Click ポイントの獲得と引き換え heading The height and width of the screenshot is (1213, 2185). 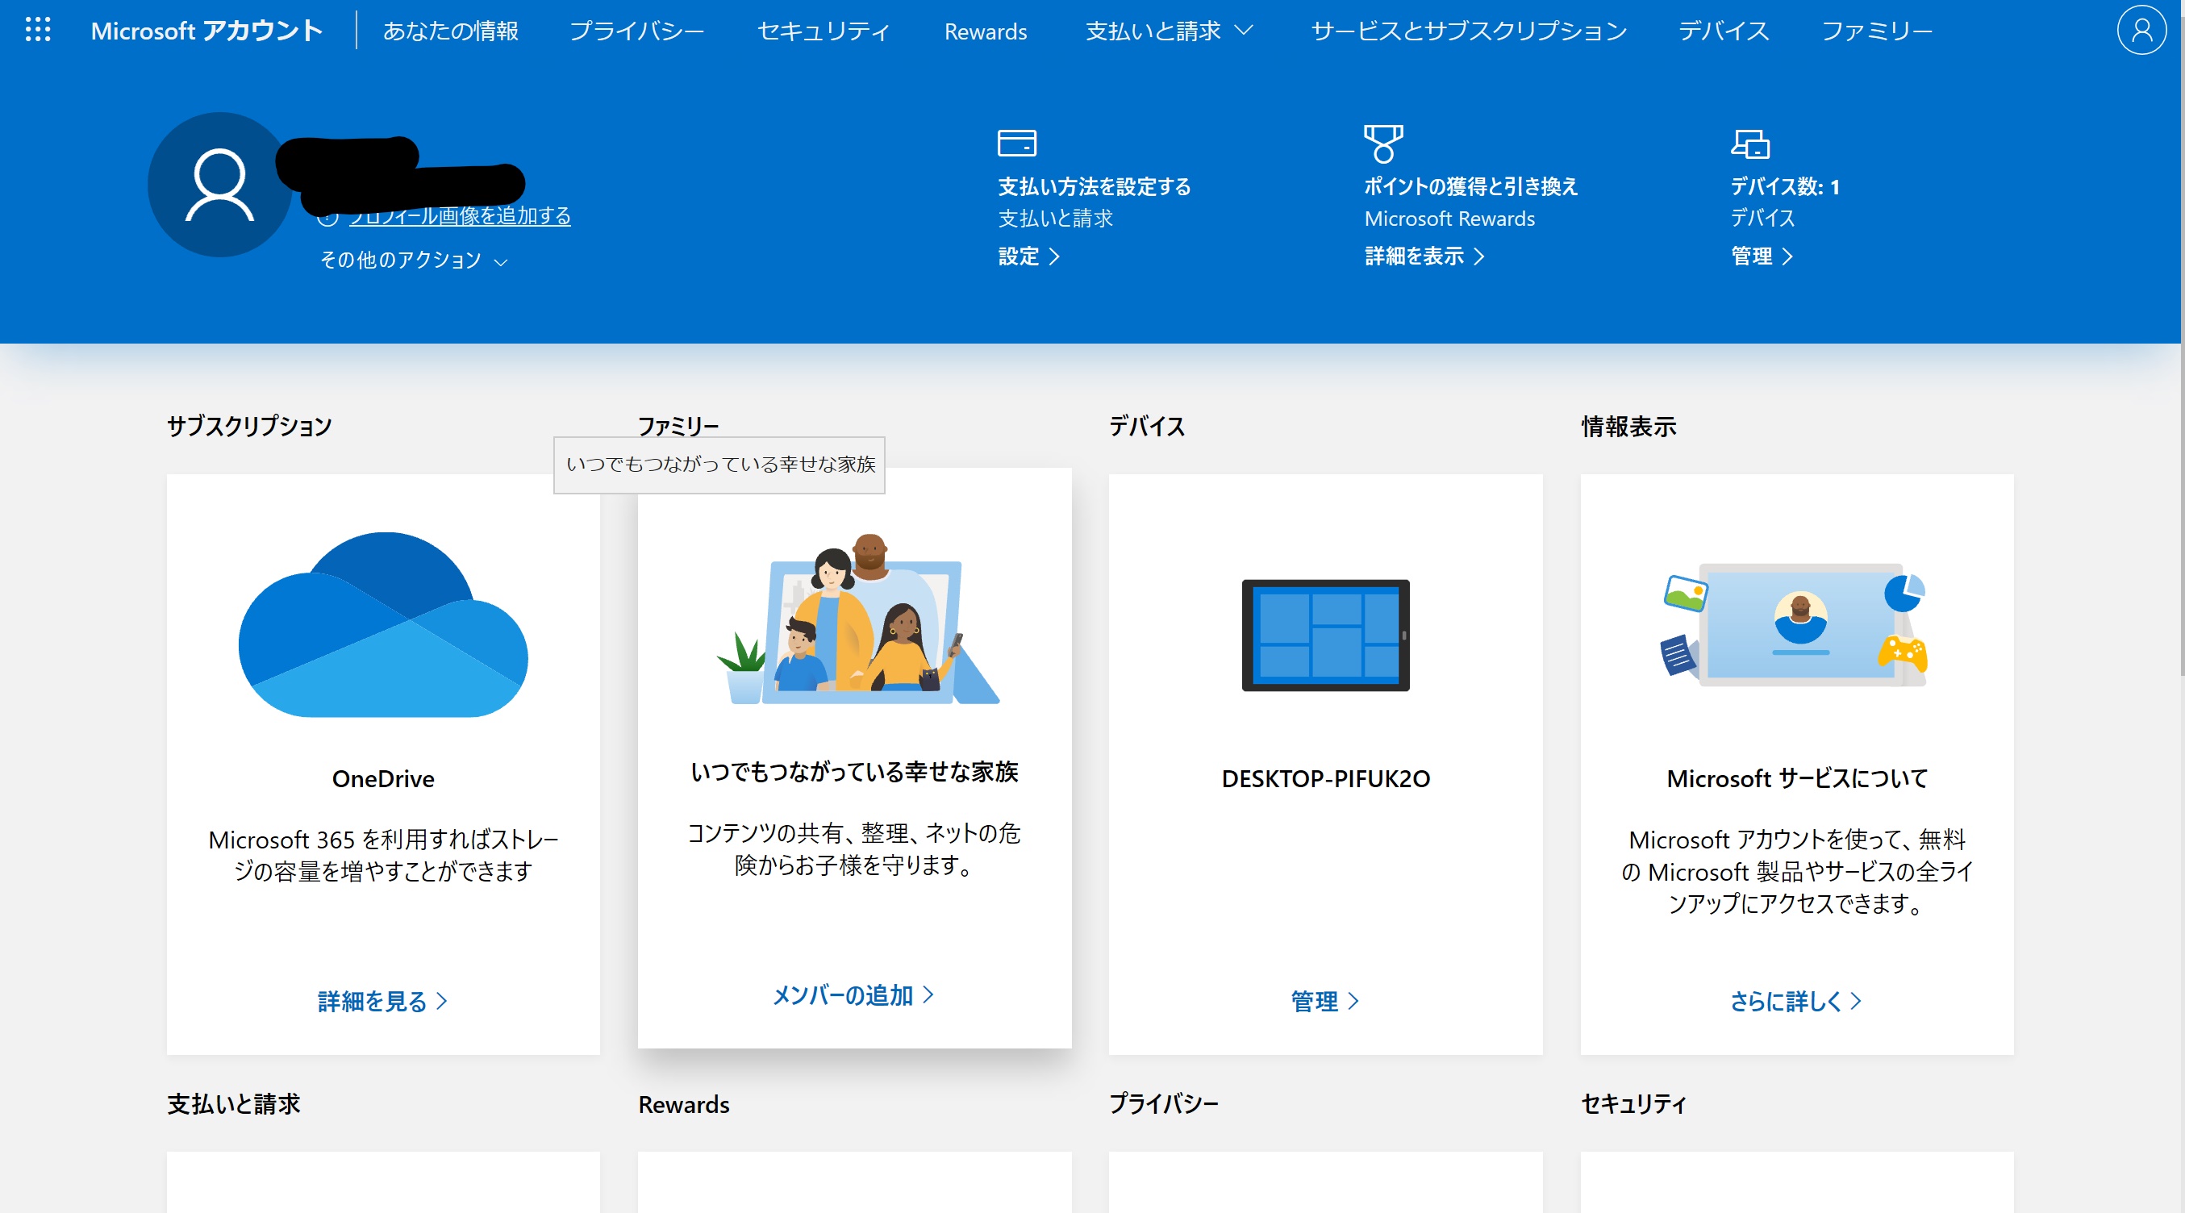[1471, 186]
